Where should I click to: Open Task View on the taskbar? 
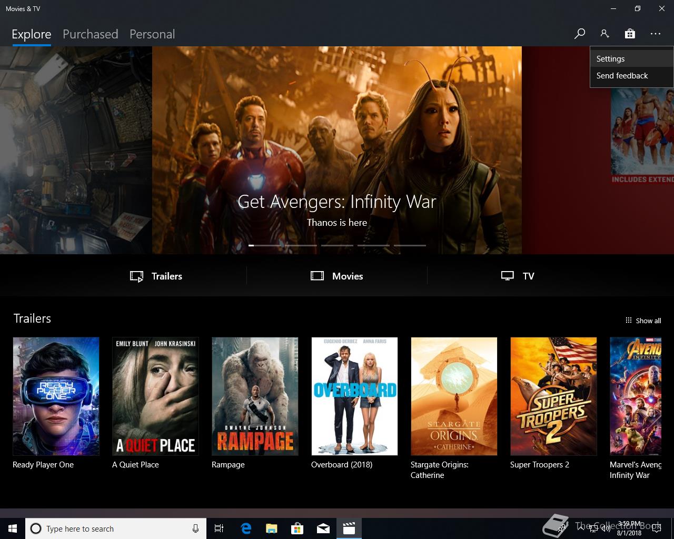[219, 528]
